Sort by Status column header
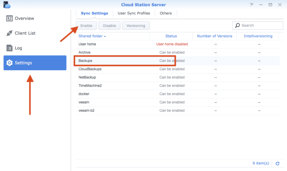Screen dimensions: 287x171 [171, 36]
